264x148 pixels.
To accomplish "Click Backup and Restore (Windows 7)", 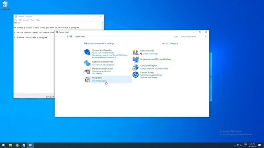I will (x=104, y=58).
